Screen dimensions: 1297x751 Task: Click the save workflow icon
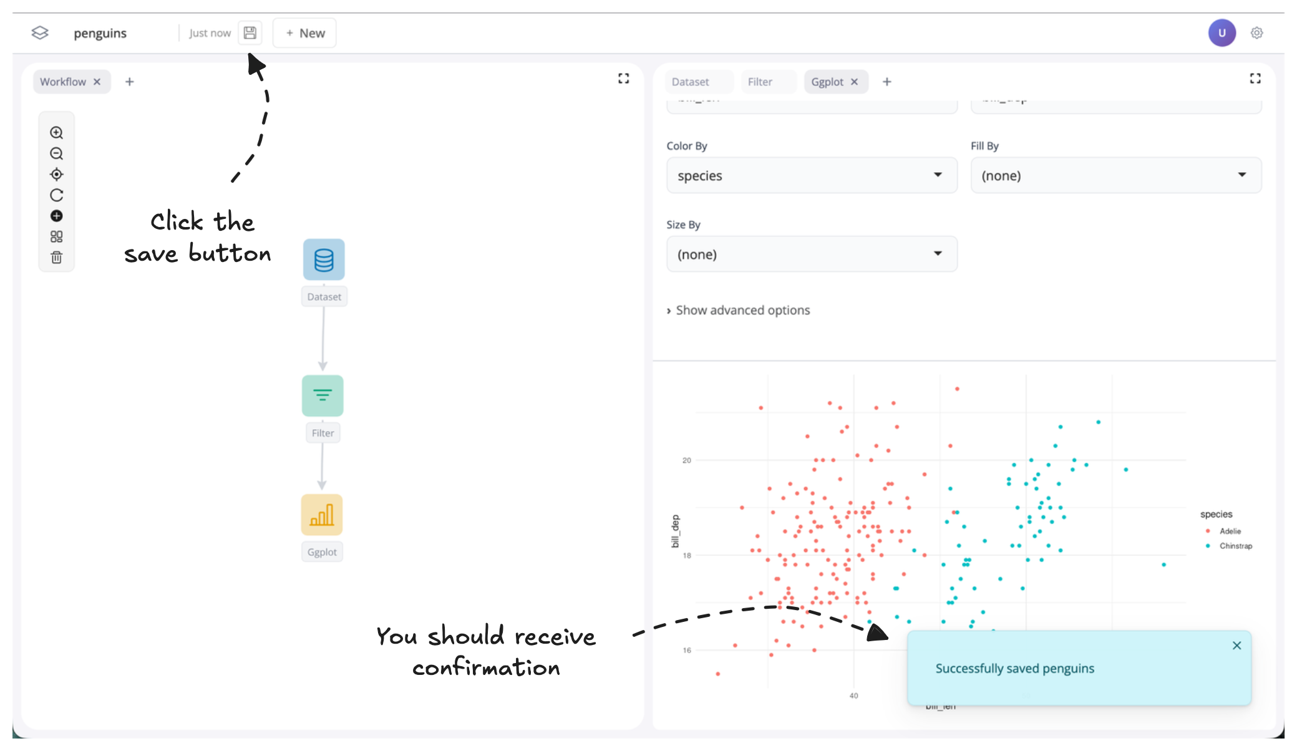coord(250,33)
